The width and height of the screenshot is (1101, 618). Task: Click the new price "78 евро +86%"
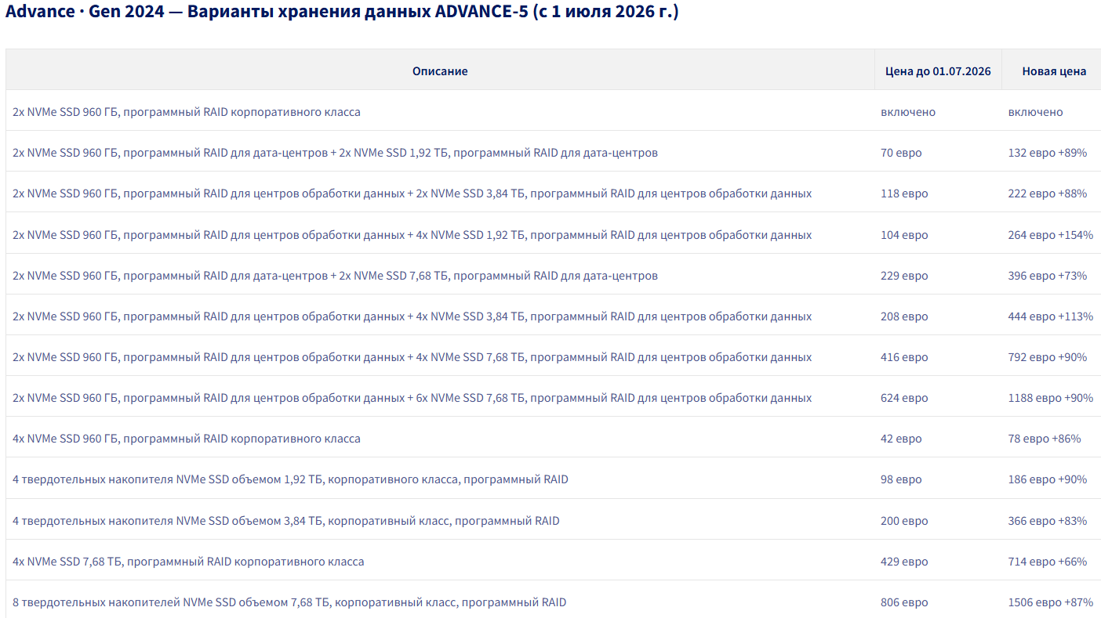(1045, 439)
